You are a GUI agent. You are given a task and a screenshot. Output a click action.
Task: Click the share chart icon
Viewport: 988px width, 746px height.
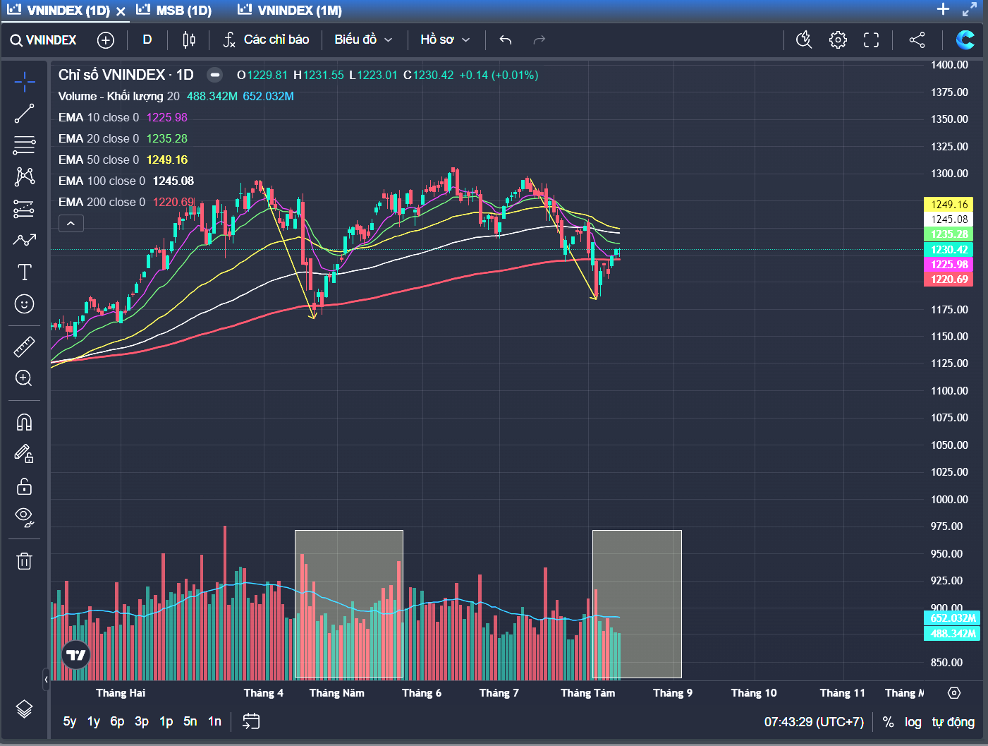[x=917, y=40]
